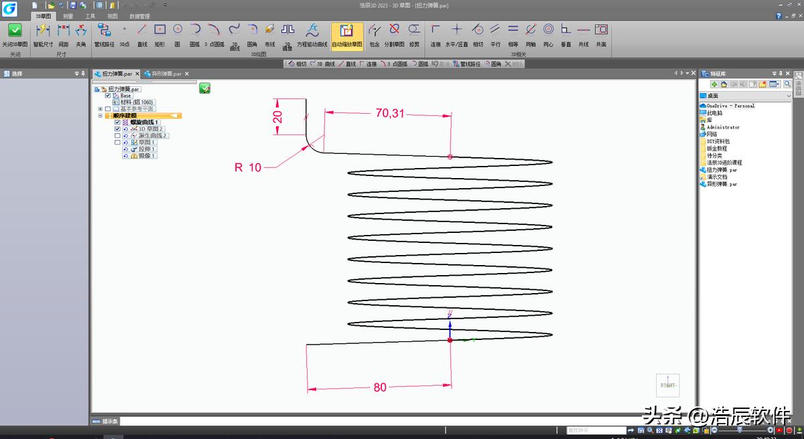
Task: Select the 3D曲线 curve tool in ribbon
Action: 235,37
